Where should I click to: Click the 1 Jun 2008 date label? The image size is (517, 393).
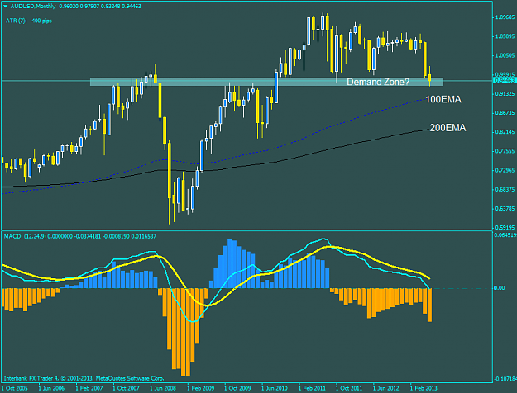163,388
